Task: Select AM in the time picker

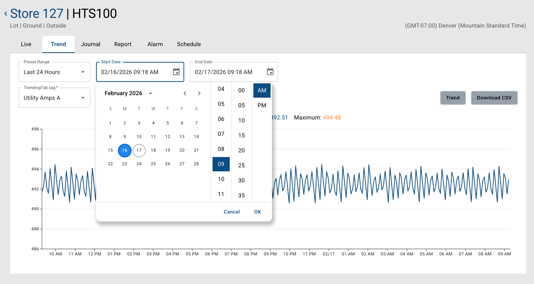Action: click(x=262, y=90)
